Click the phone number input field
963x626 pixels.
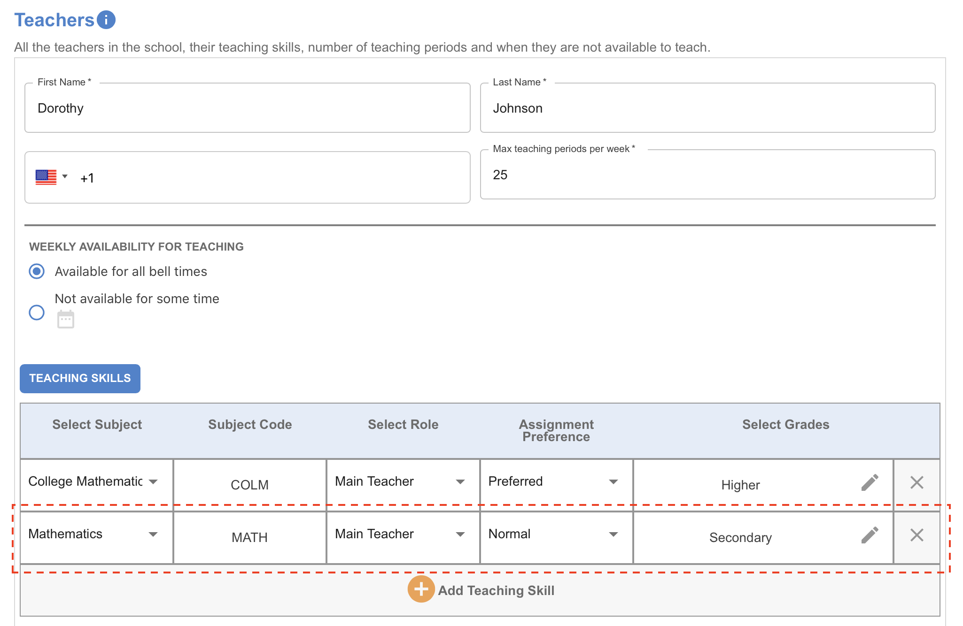coord(248,177)
